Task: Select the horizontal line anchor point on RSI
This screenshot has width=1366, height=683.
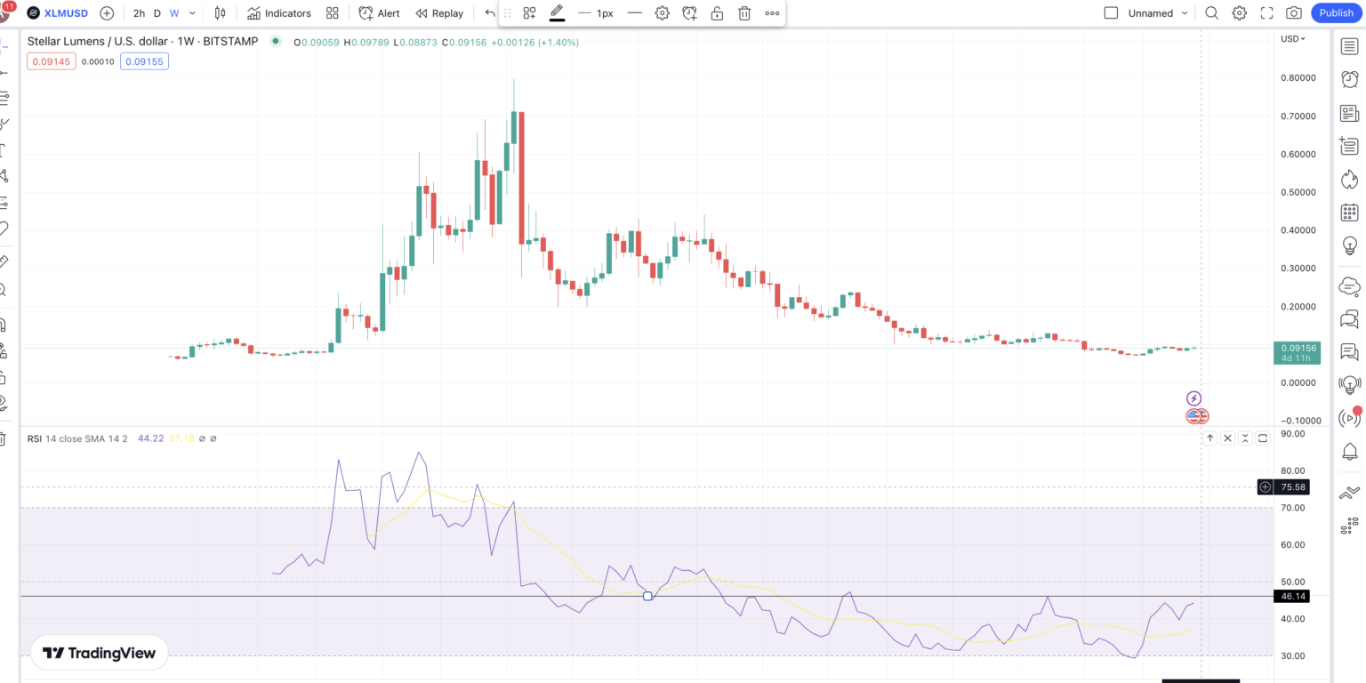Action: (647, 596)
